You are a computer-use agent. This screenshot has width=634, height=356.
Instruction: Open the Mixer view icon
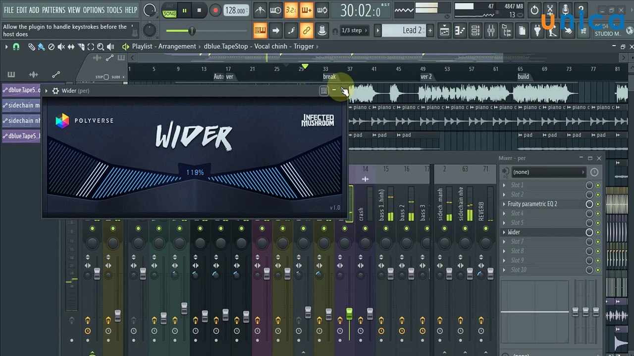pyautogui.click(x=491, y=31)
